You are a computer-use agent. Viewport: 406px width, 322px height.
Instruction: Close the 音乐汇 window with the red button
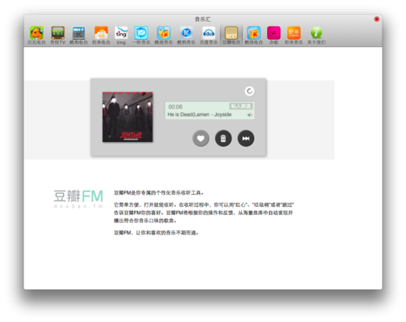pyautogui.click(x=377, y=19)
